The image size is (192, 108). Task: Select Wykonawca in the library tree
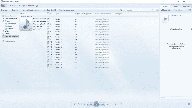tap(12, 24)
